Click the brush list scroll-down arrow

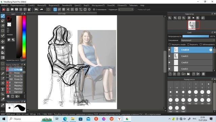(x=24, y=93)
